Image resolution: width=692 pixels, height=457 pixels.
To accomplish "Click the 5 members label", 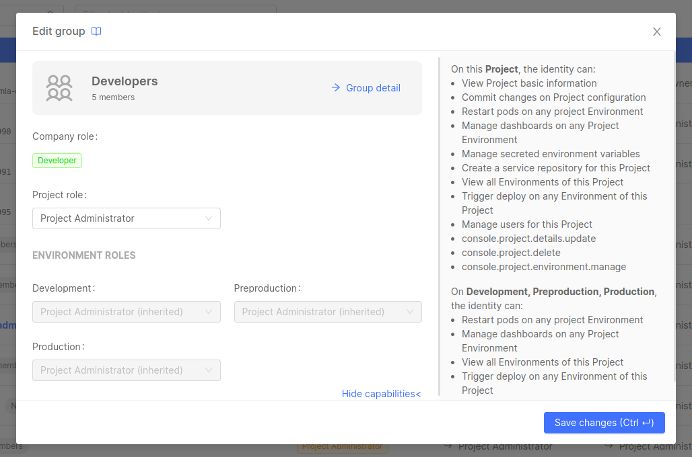I will tap(113, 97).
